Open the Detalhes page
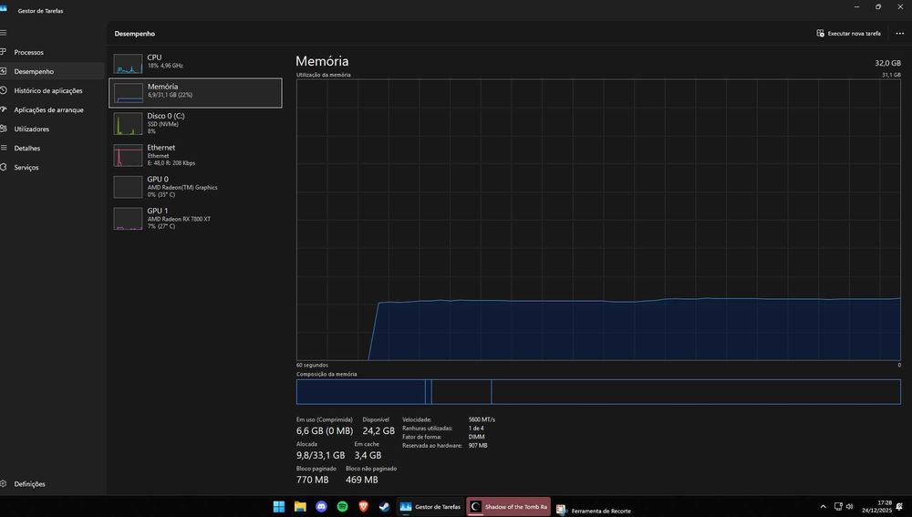The image size is (912, 517). 52,149
